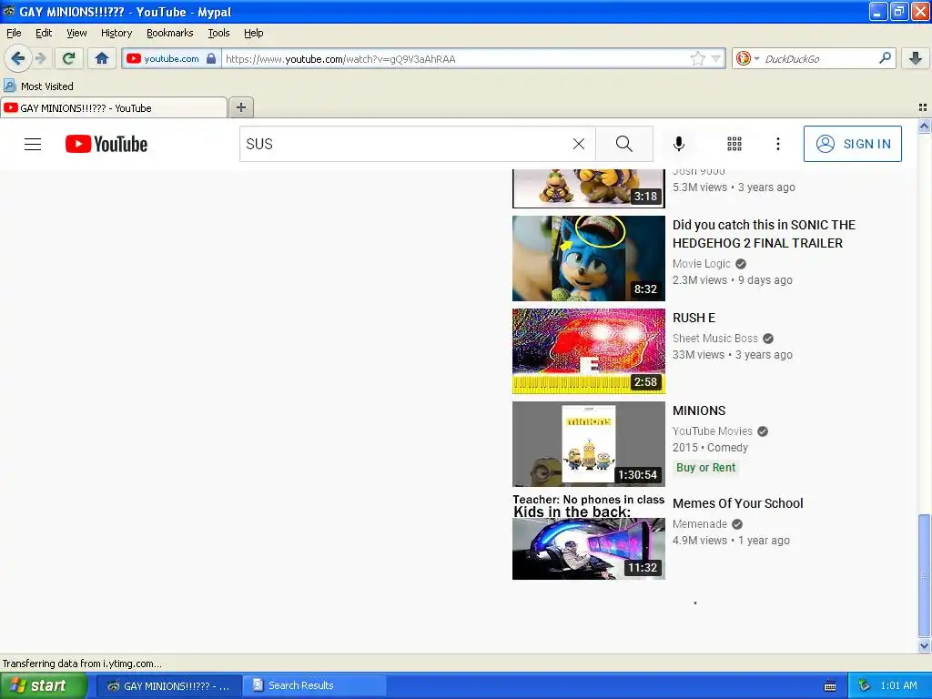Visit the Sheet Music Boss channel
Screen dimensions: 932x699
coord(715,339)
